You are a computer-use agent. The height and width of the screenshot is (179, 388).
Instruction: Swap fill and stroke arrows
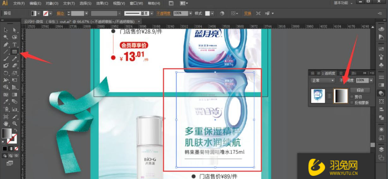(x=15, y=130)
